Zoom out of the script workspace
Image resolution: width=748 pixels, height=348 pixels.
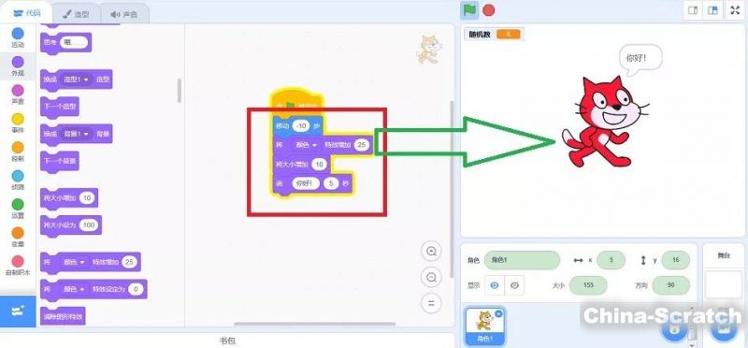coord(432,277)
